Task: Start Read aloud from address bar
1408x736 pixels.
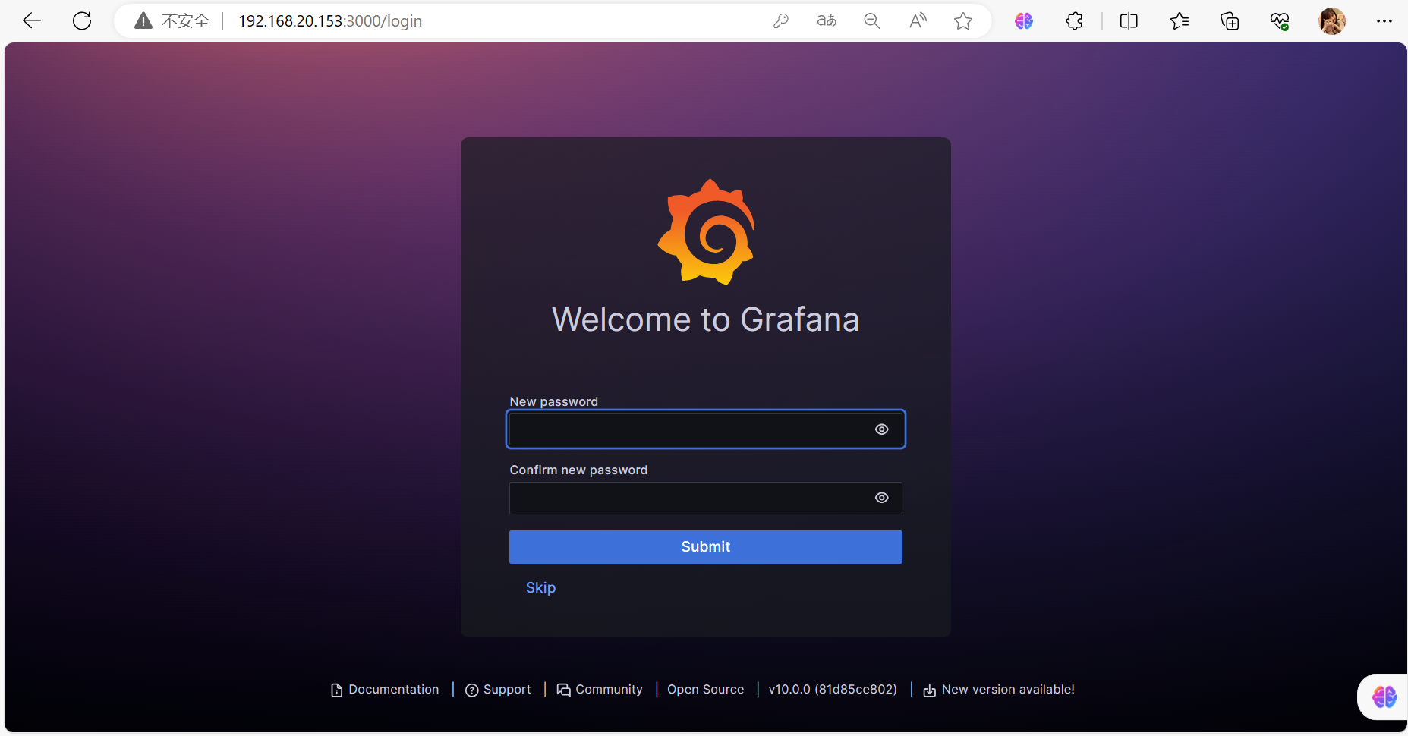Action: coord(918,21)
